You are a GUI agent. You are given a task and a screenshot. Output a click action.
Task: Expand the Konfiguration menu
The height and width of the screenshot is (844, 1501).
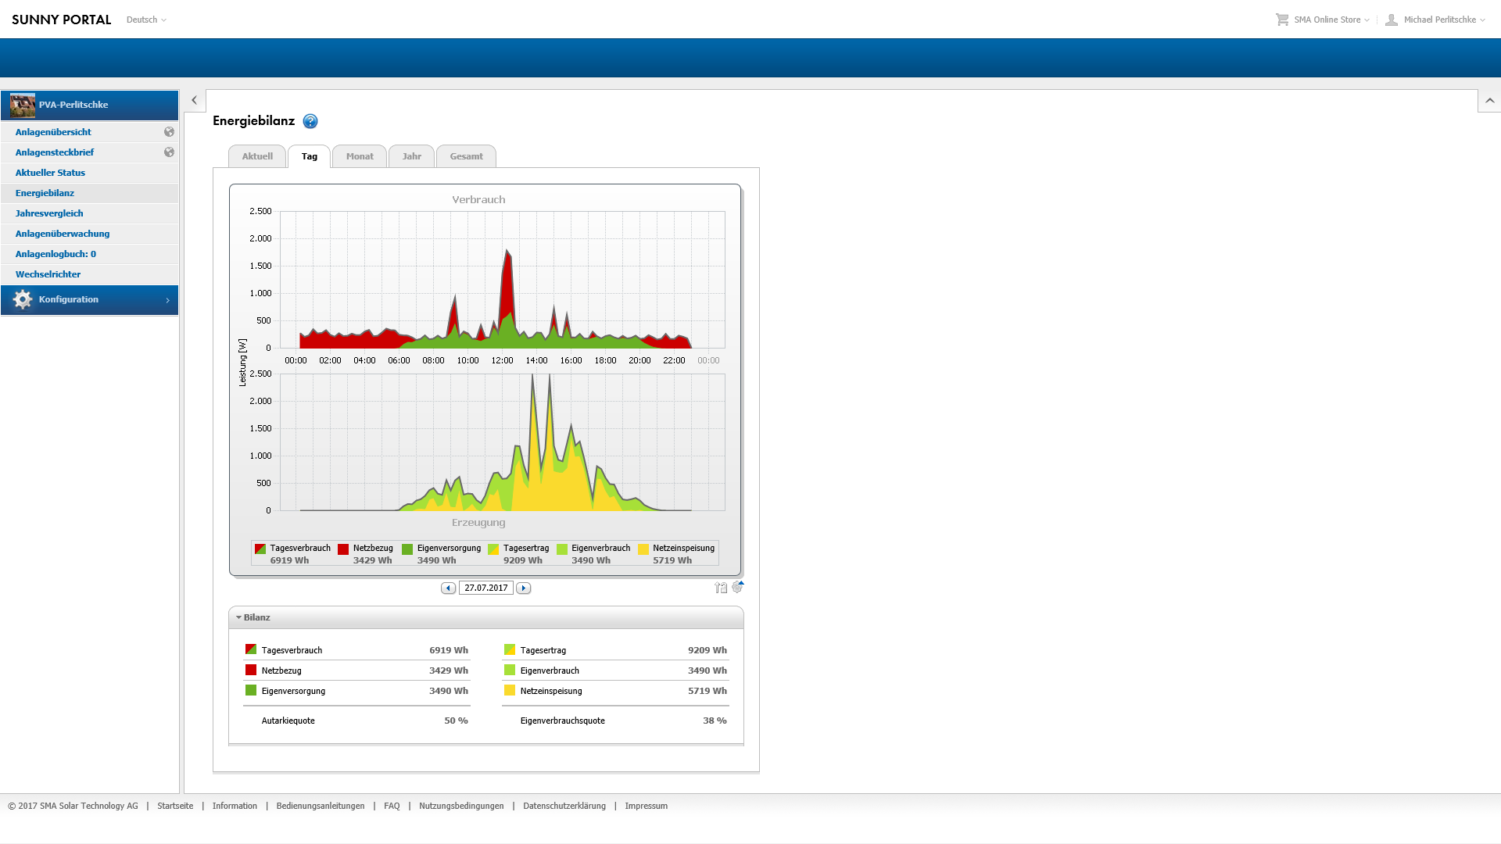[89, 300]
